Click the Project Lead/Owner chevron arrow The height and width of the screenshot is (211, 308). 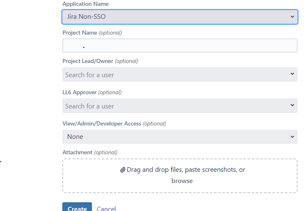click(292, 74)
